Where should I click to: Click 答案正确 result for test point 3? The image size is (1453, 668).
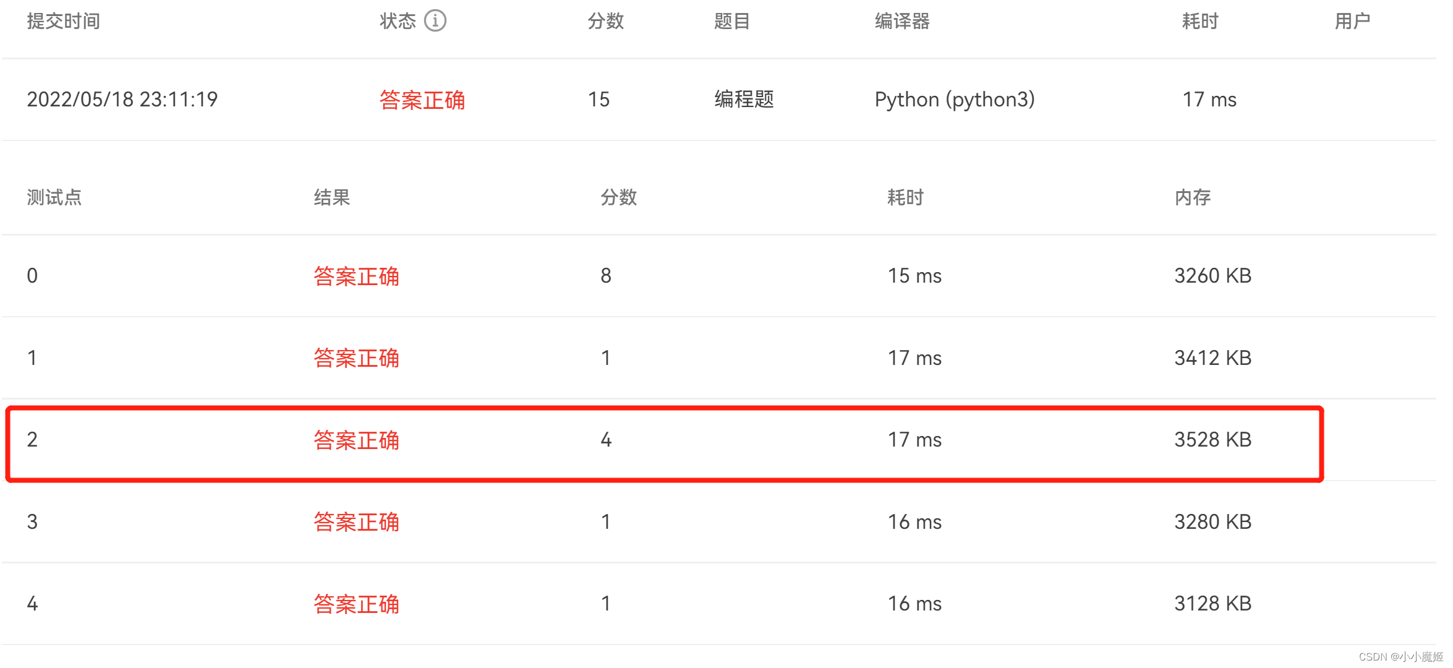(357, 522)
